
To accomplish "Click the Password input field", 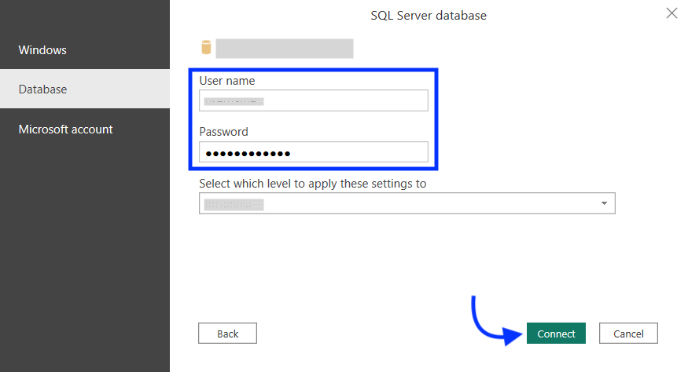I will pos(313,152).
